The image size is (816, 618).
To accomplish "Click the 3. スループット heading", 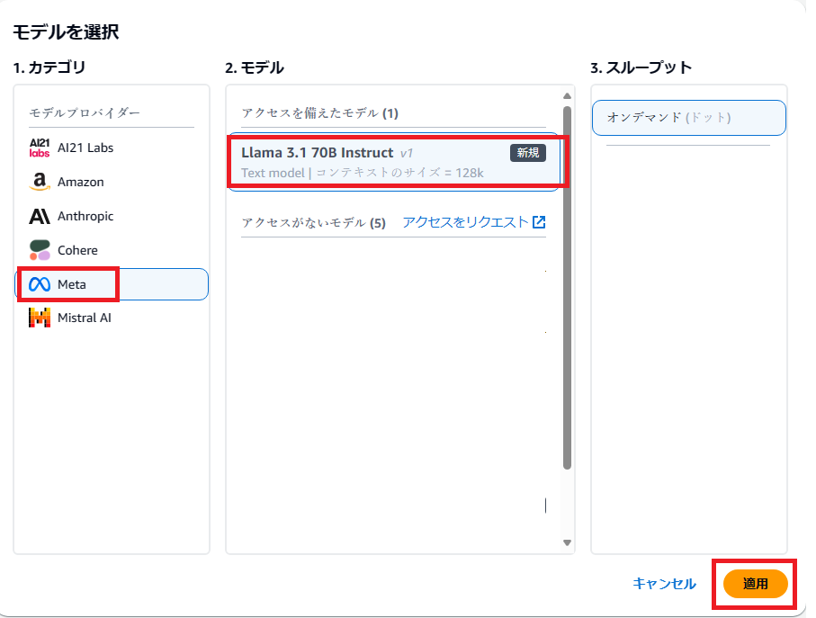I will (641, 67).
